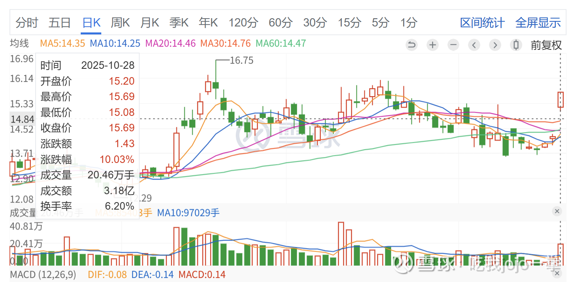Zoom out the chart with minus icon

(x=453, y=45)
